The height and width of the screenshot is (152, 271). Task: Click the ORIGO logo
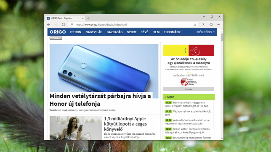[58, 32]
